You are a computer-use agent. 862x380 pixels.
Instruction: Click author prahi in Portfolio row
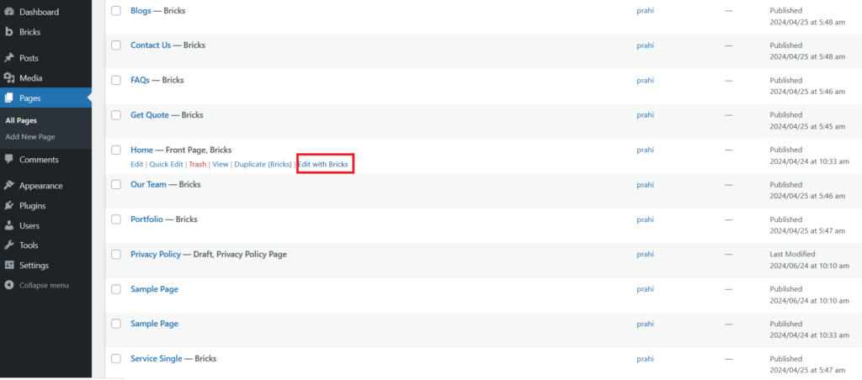tap(646, 219)
